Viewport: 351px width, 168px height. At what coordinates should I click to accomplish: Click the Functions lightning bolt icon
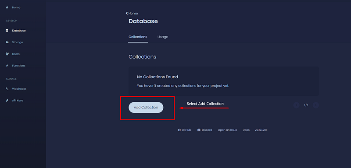(7, 66)
